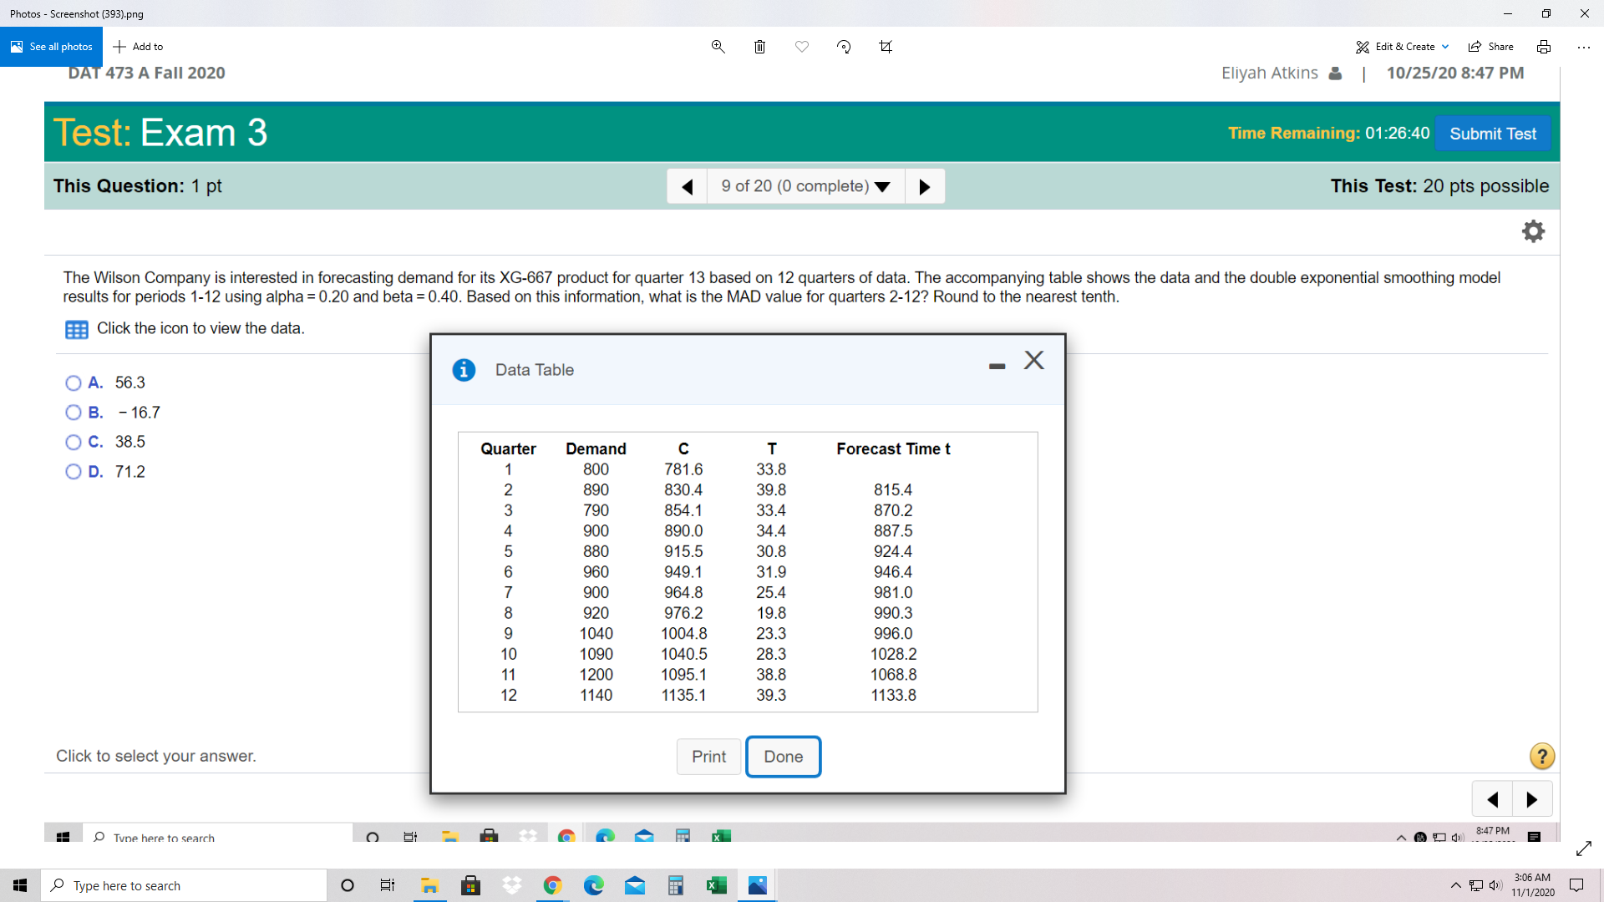Viewport: 1604px width, 902px height.
Task: Click Done in the Data Table dialog
Action: coord(783,757)
